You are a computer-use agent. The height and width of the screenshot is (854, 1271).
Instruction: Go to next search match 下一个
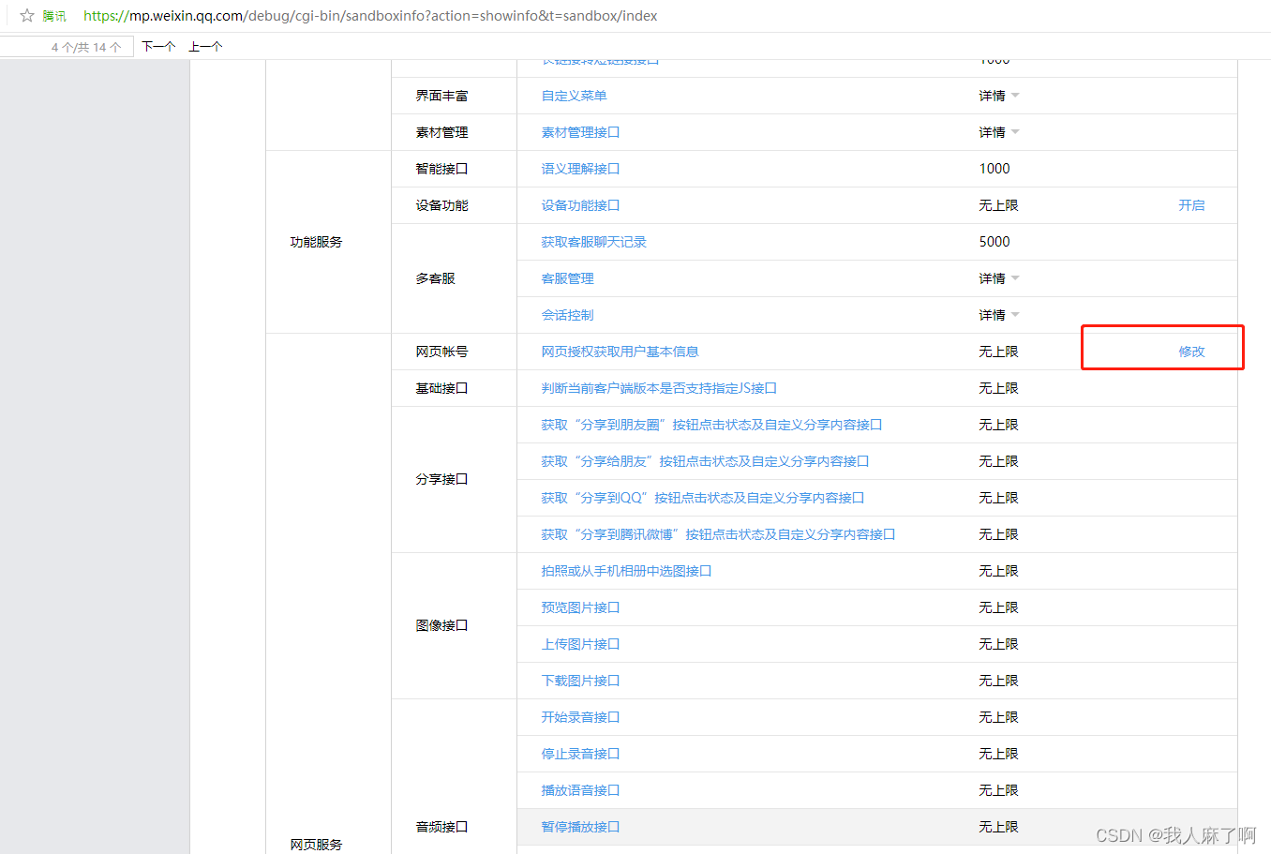158,47
